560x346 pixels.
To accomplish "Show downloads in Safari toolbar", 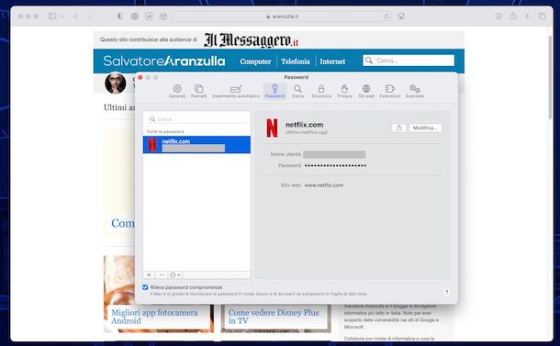I will (498, 17).
